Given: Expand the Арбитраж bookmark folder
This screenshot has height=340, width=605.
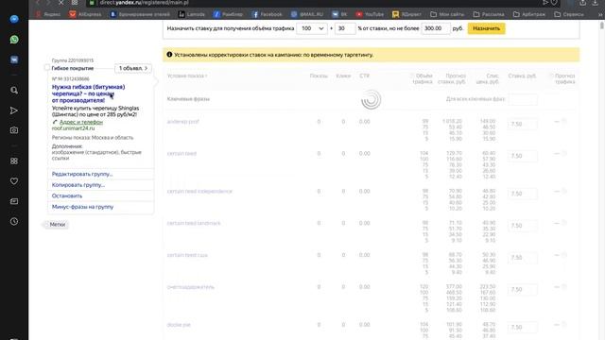Looking at the screenshot, I should 529,14.
